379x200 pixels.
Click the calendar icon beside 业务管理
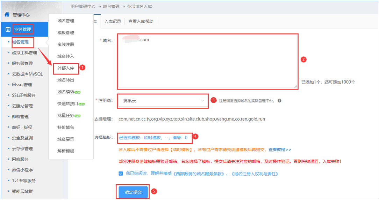point(8,30)
